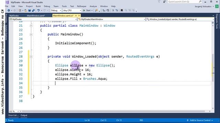This screenshot has width=220, height=123.
Task: Open the Error List panel tab
Action: 13,115
